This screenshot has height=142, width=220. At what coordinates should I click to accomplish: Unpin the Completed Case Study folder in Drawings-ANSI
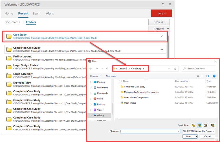(x=162, y=49)
